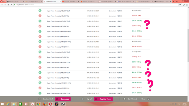Click amount '$ 10.90 (10.00 €)' in red
This screenshot has width=189, height=106.
pyautogui.click(x=137, y=47)
